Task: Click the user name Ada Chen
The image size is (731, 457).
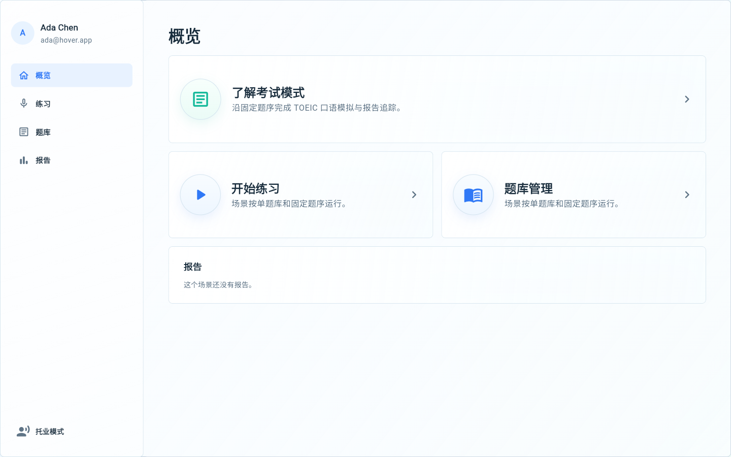Action: point(59,27)
